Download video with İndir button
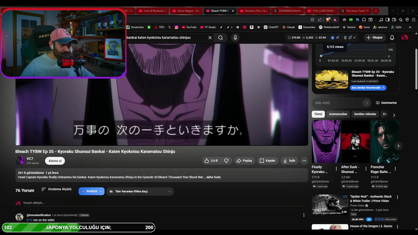Screen dimensions: 418x235 tap(289, 161)
